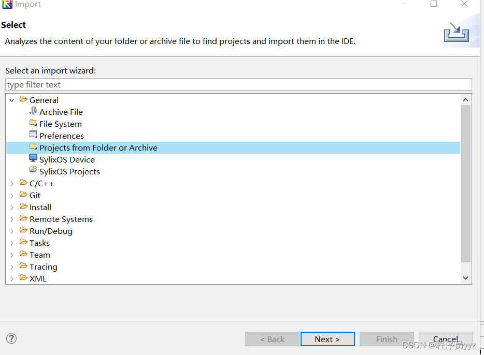Expand the Team category

(x=11, y=255)
